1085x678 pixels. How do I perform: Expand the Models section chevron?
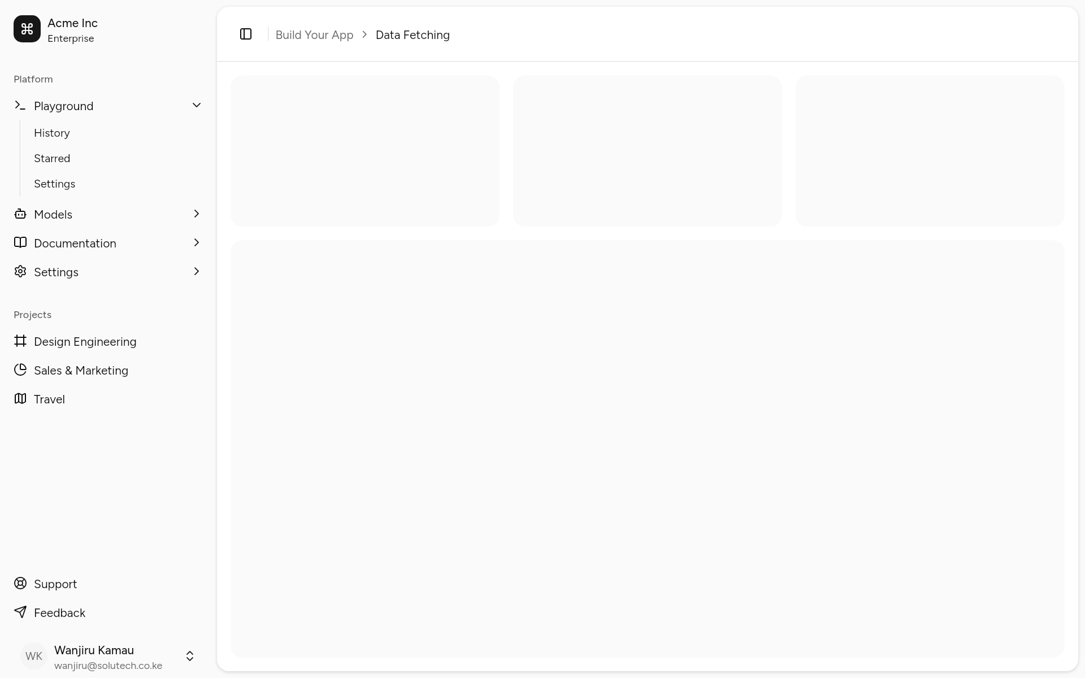point(197,214)
